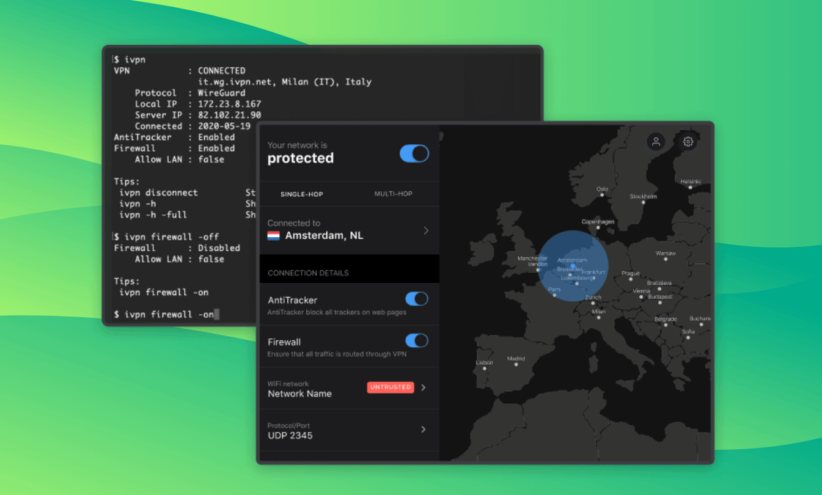Select the Milan server dot on map

click(599, 318)
